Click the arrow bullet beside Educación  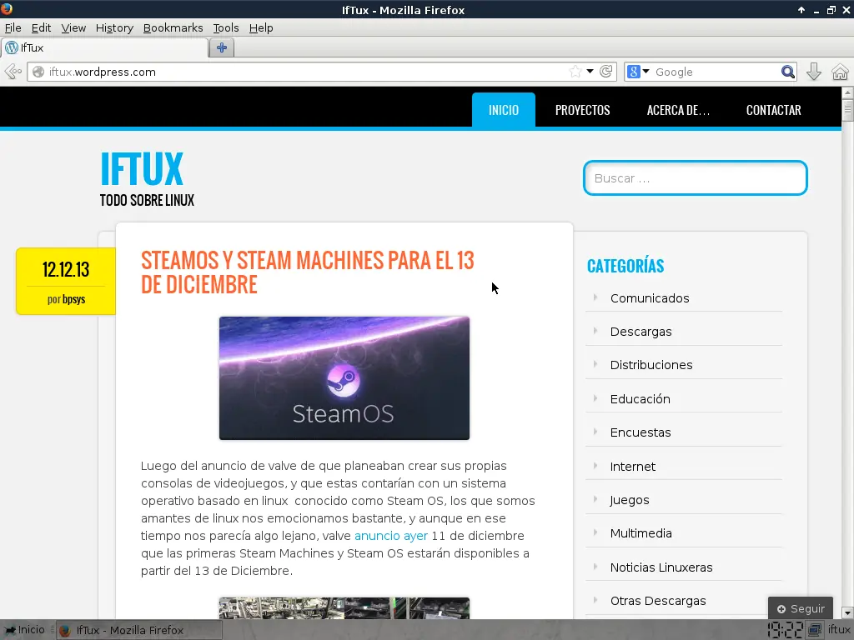click(595, 398)
